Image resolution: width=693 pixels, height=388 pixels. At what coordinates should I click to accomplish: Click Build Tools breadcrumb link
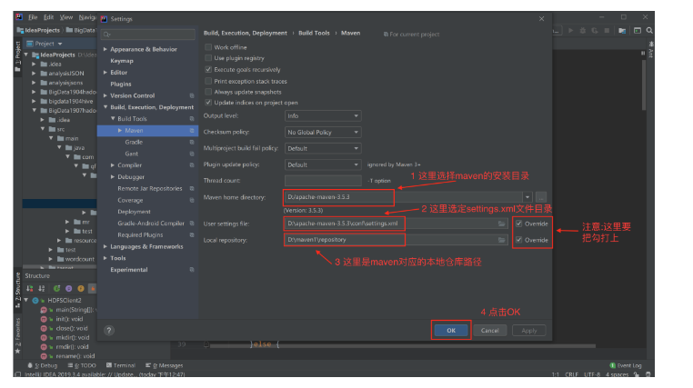coord(314,33)
